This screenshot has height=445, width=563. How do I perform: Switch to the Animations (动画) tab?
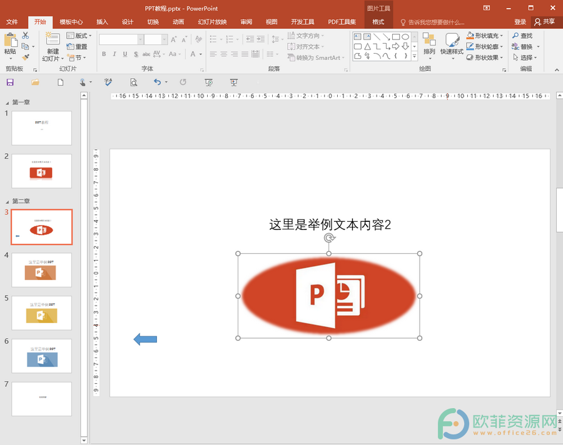pyautogui.click(x=178, y=22)
